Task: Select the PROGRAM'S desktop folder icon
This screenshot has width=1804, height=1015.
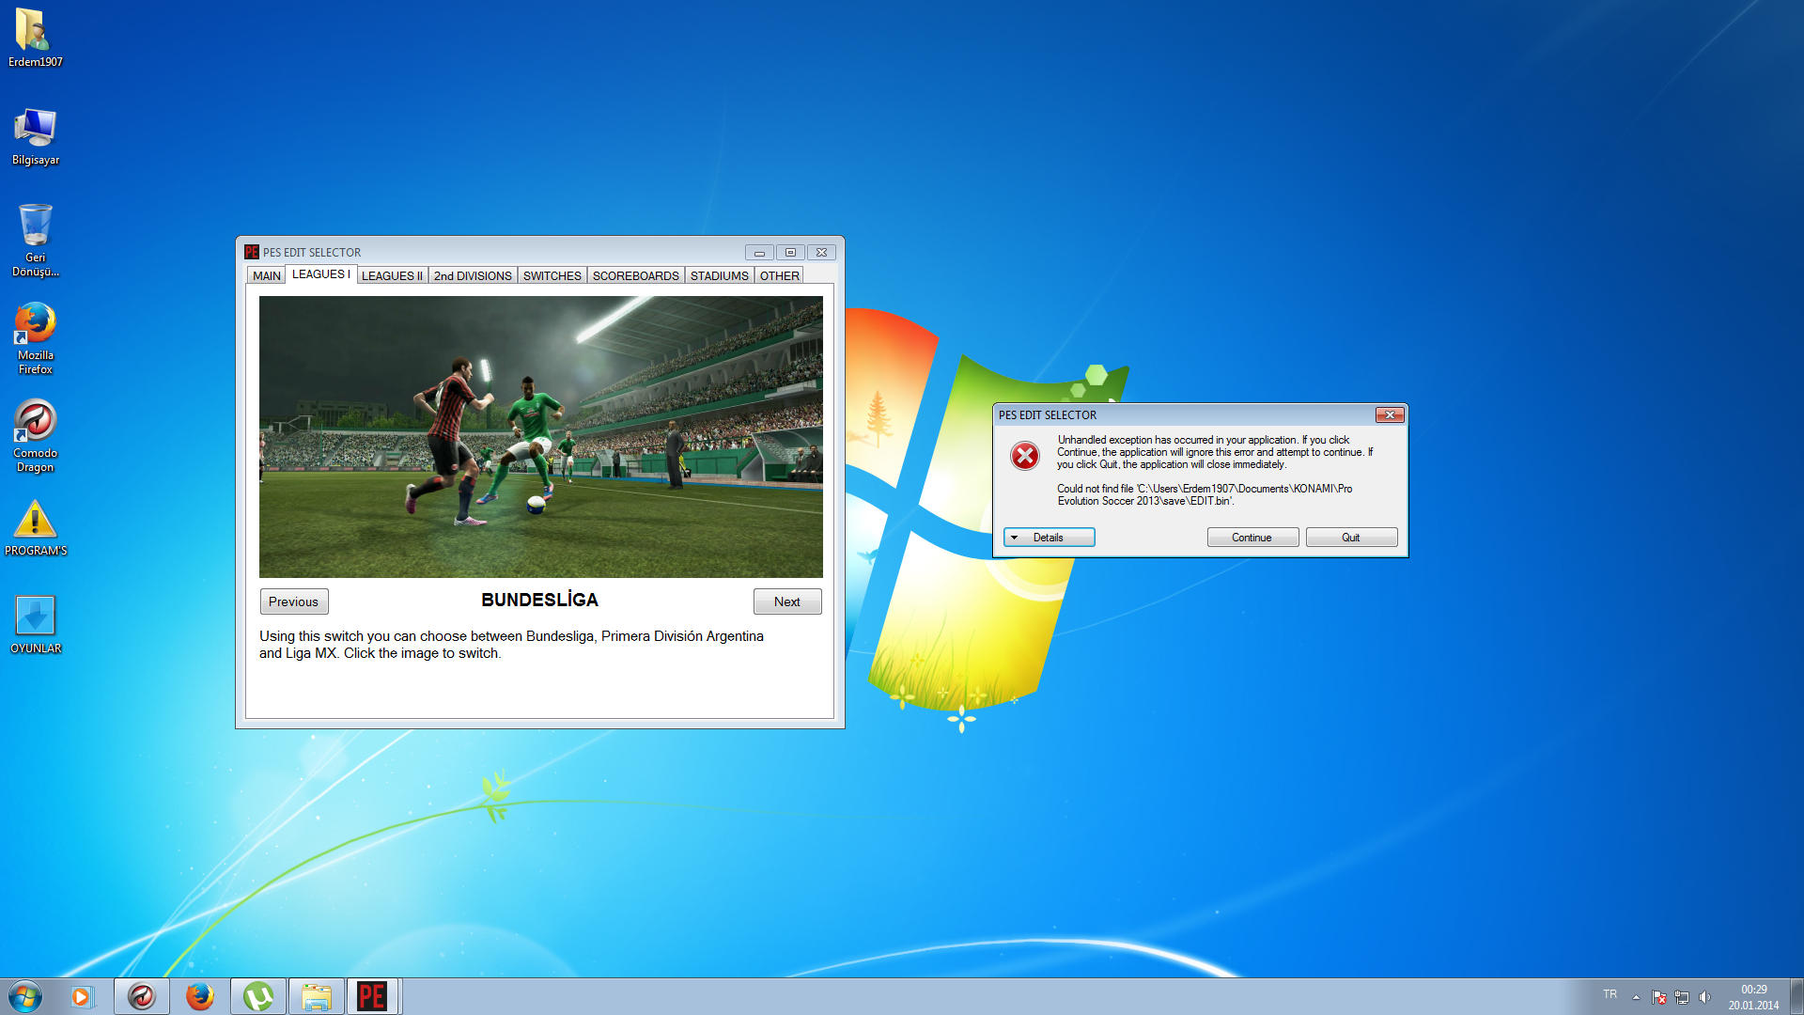Action: pos(35,528)
